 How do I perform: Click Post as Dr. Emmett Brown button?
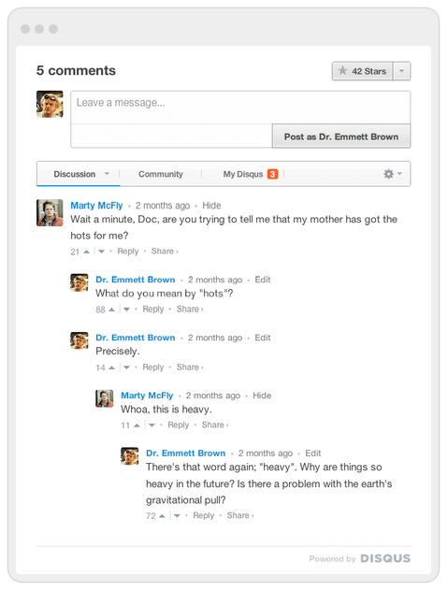pyautogui.click(x=341, y=137)
